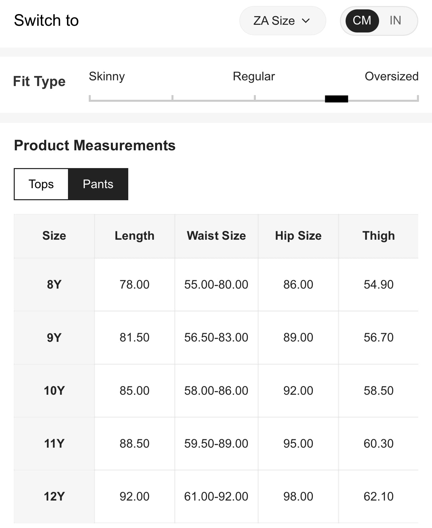Switch units to CM
432x528 pixels.
point(362,21)
